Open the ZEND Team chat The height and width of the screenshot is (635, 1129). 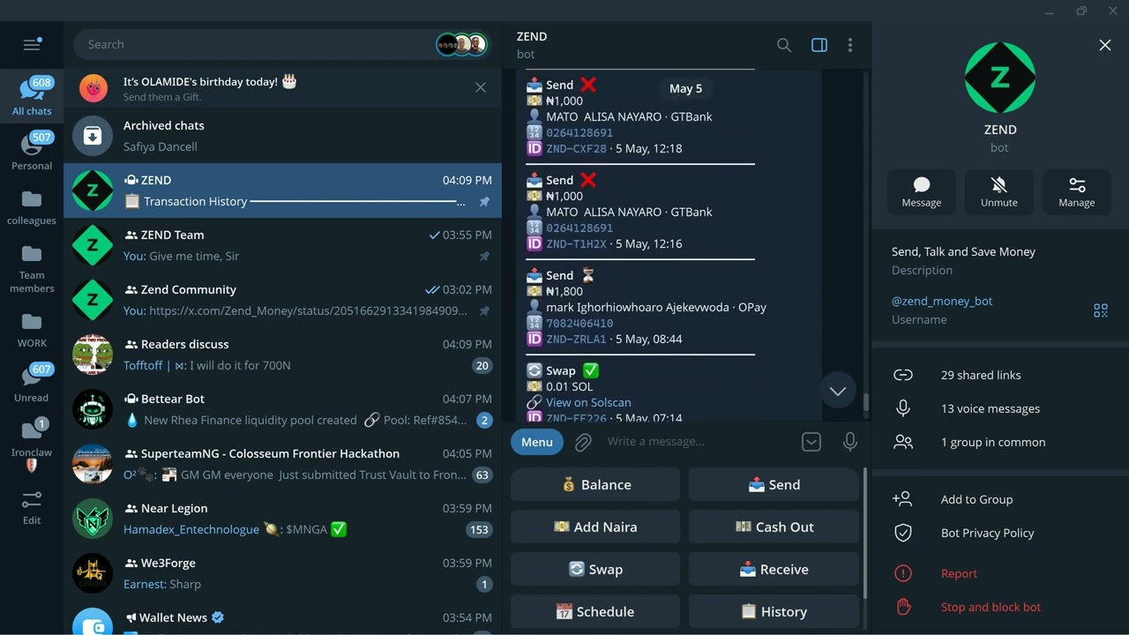tap(282, 245)
